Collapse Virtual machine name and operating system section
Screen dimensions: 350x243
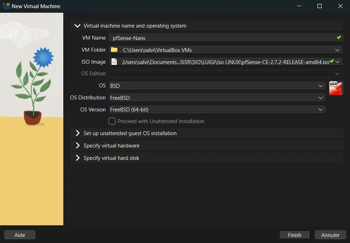coord(77,26)
